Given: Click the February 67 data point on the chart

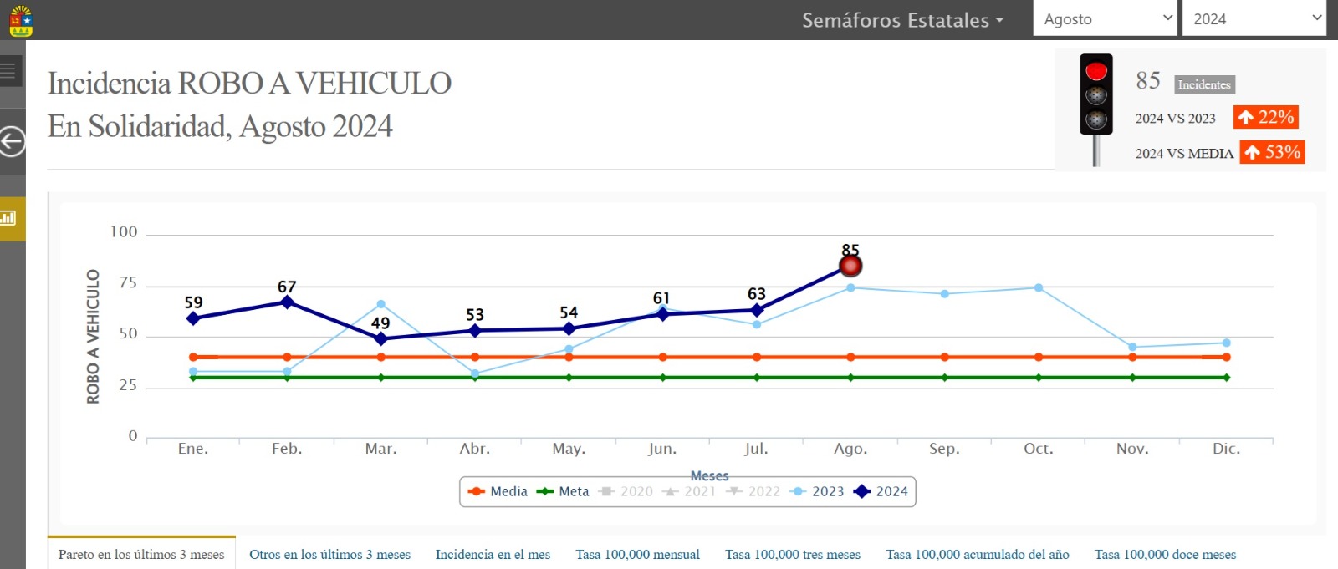Looking at the screenshot, I should click(x=287, y=302).
